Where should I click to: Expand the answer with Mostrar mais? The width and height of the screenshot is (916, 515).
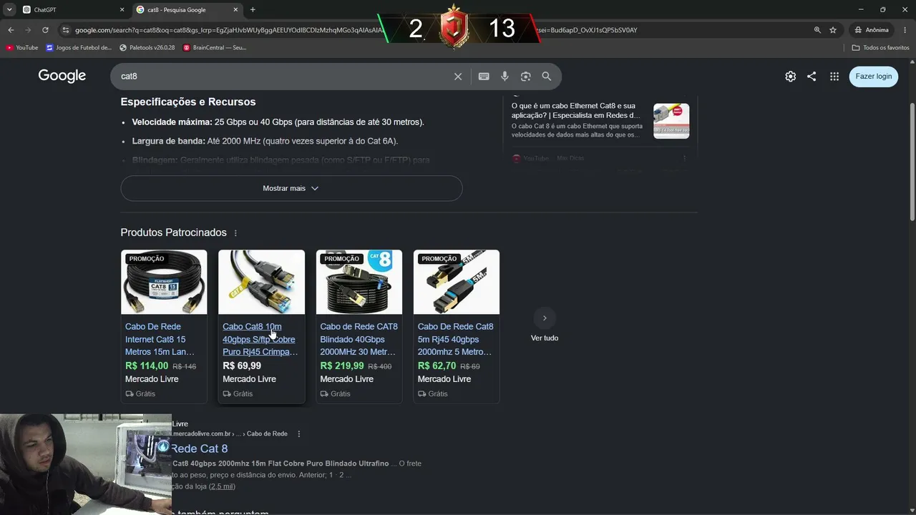[291, 188]
